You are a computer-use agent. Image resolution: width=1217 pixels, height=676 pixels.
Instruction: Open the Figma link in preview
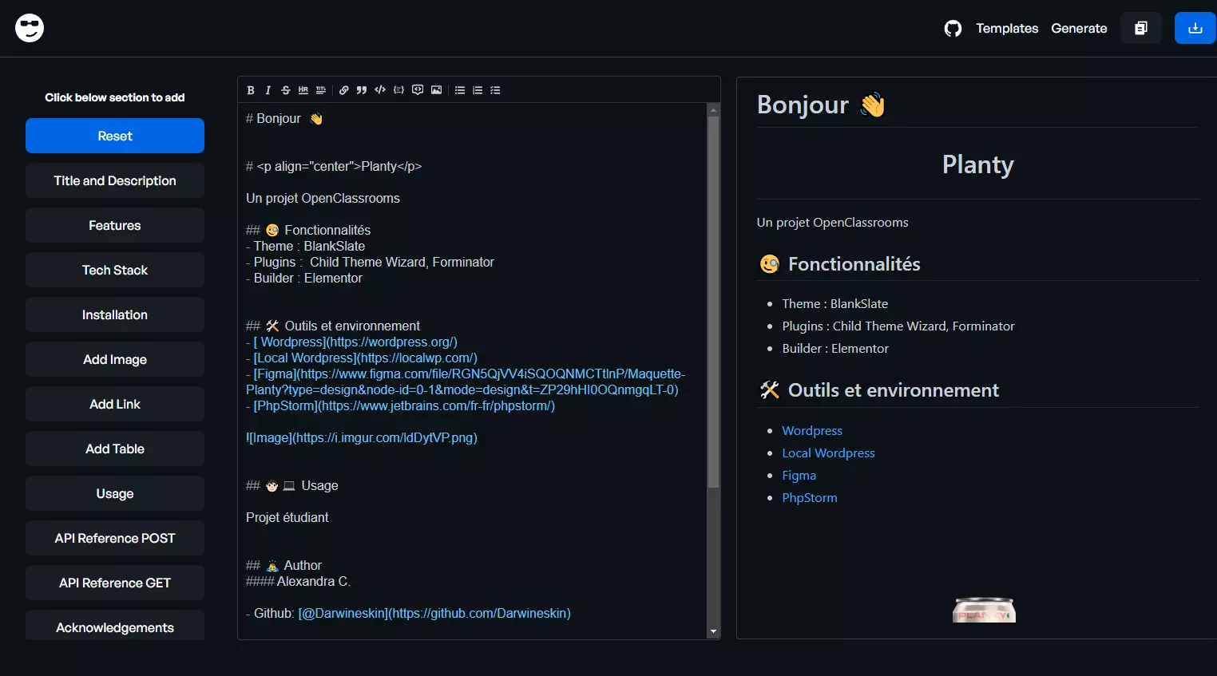799,475
